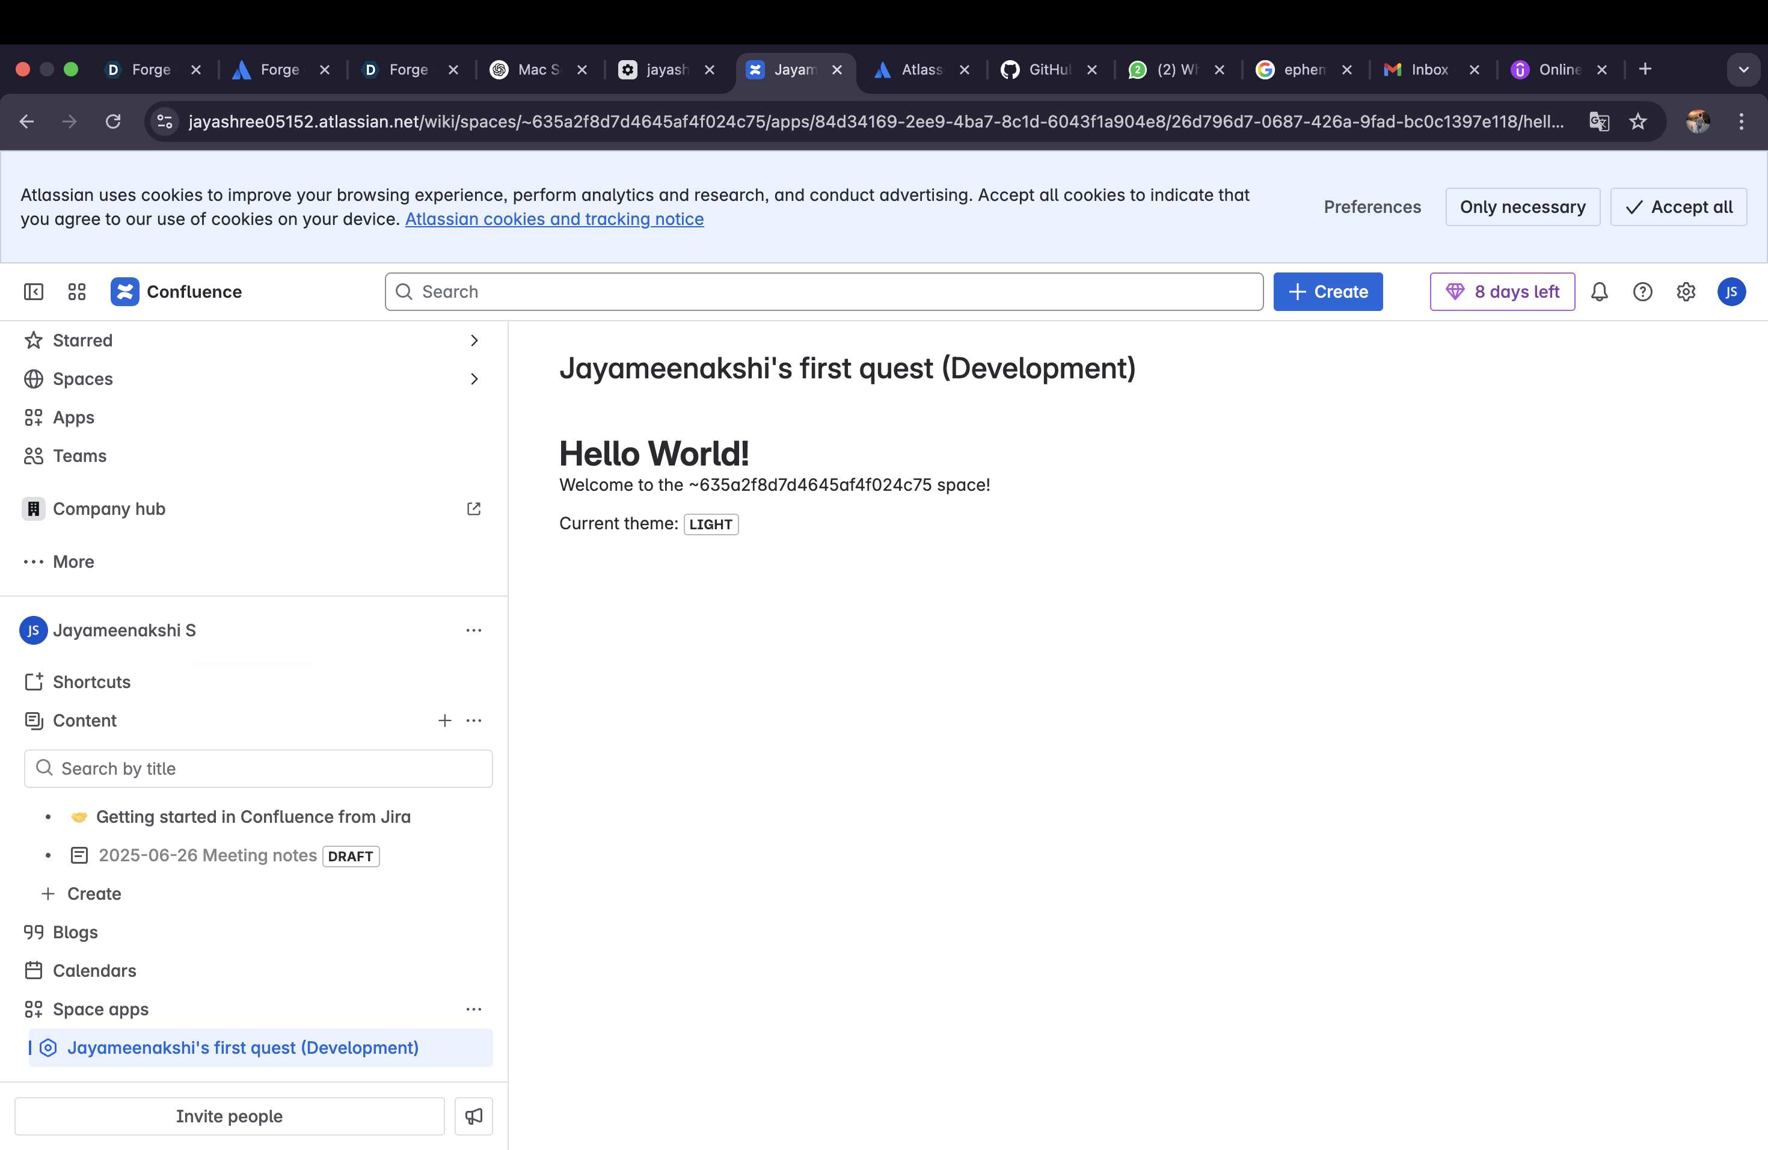Open the app switcher grid icon
This screenshot has width=1768, height=1150.
coord(76,292)
